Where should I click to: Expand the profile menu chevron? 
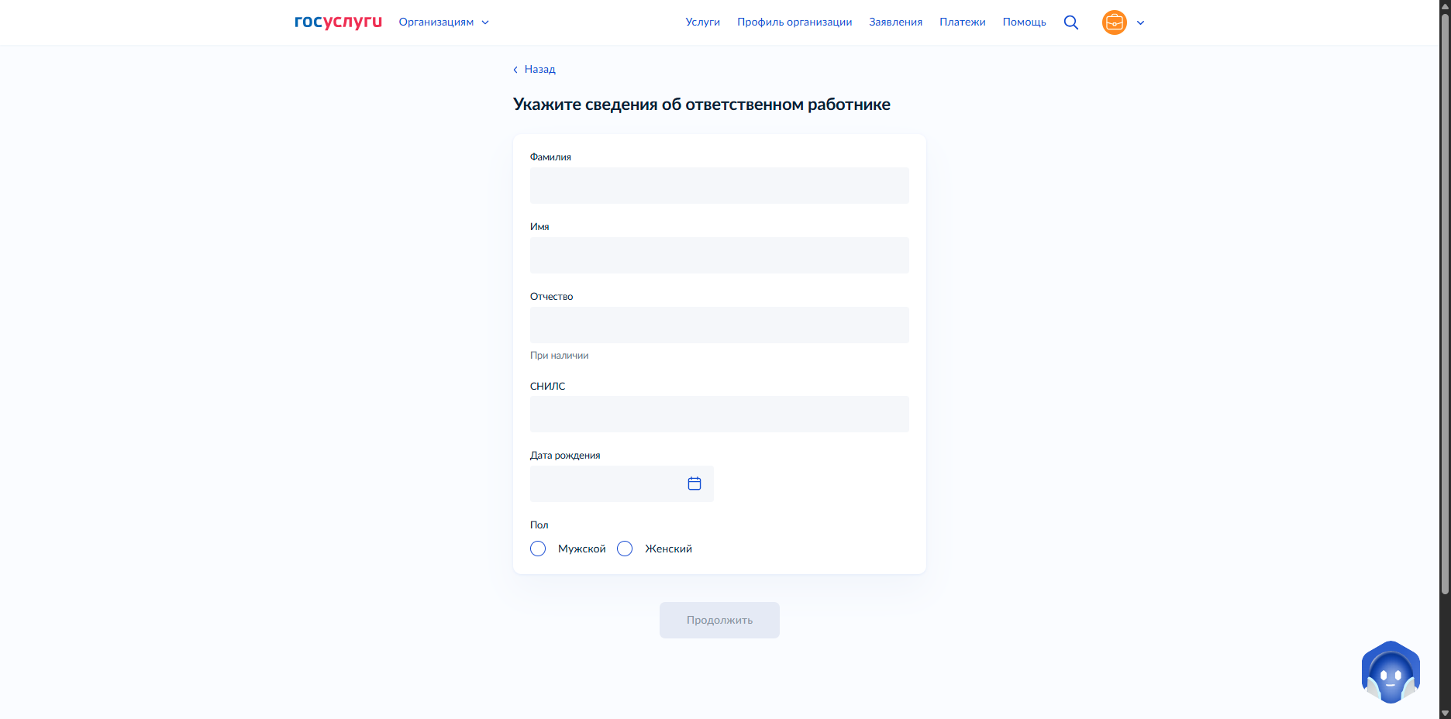click(1140, 22)
